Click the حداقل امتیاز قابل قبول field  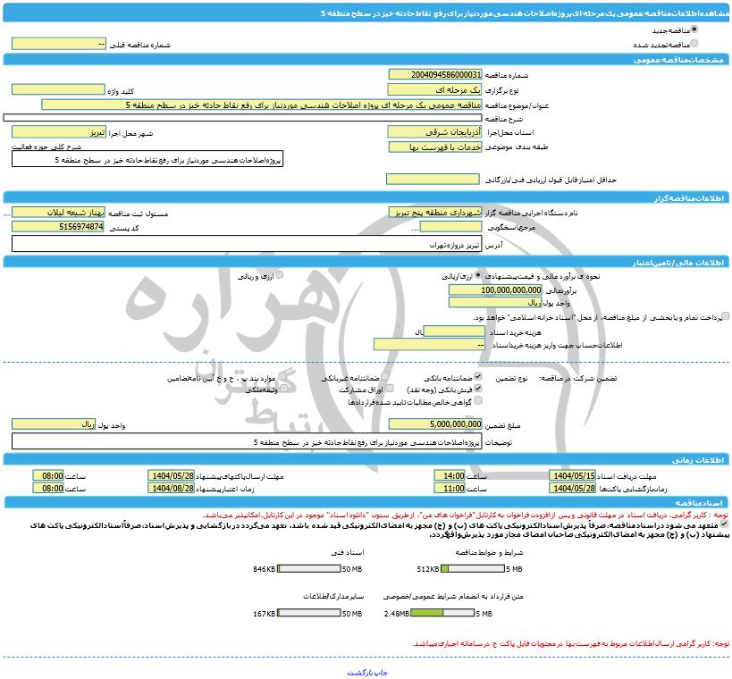pyautogui.click(x=433, y=180)
